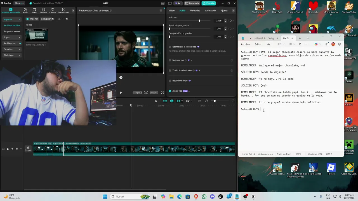This screenshot has width=358, height=201.
Task: Open Notepad H1 heading dropdown
Action: 281,44
